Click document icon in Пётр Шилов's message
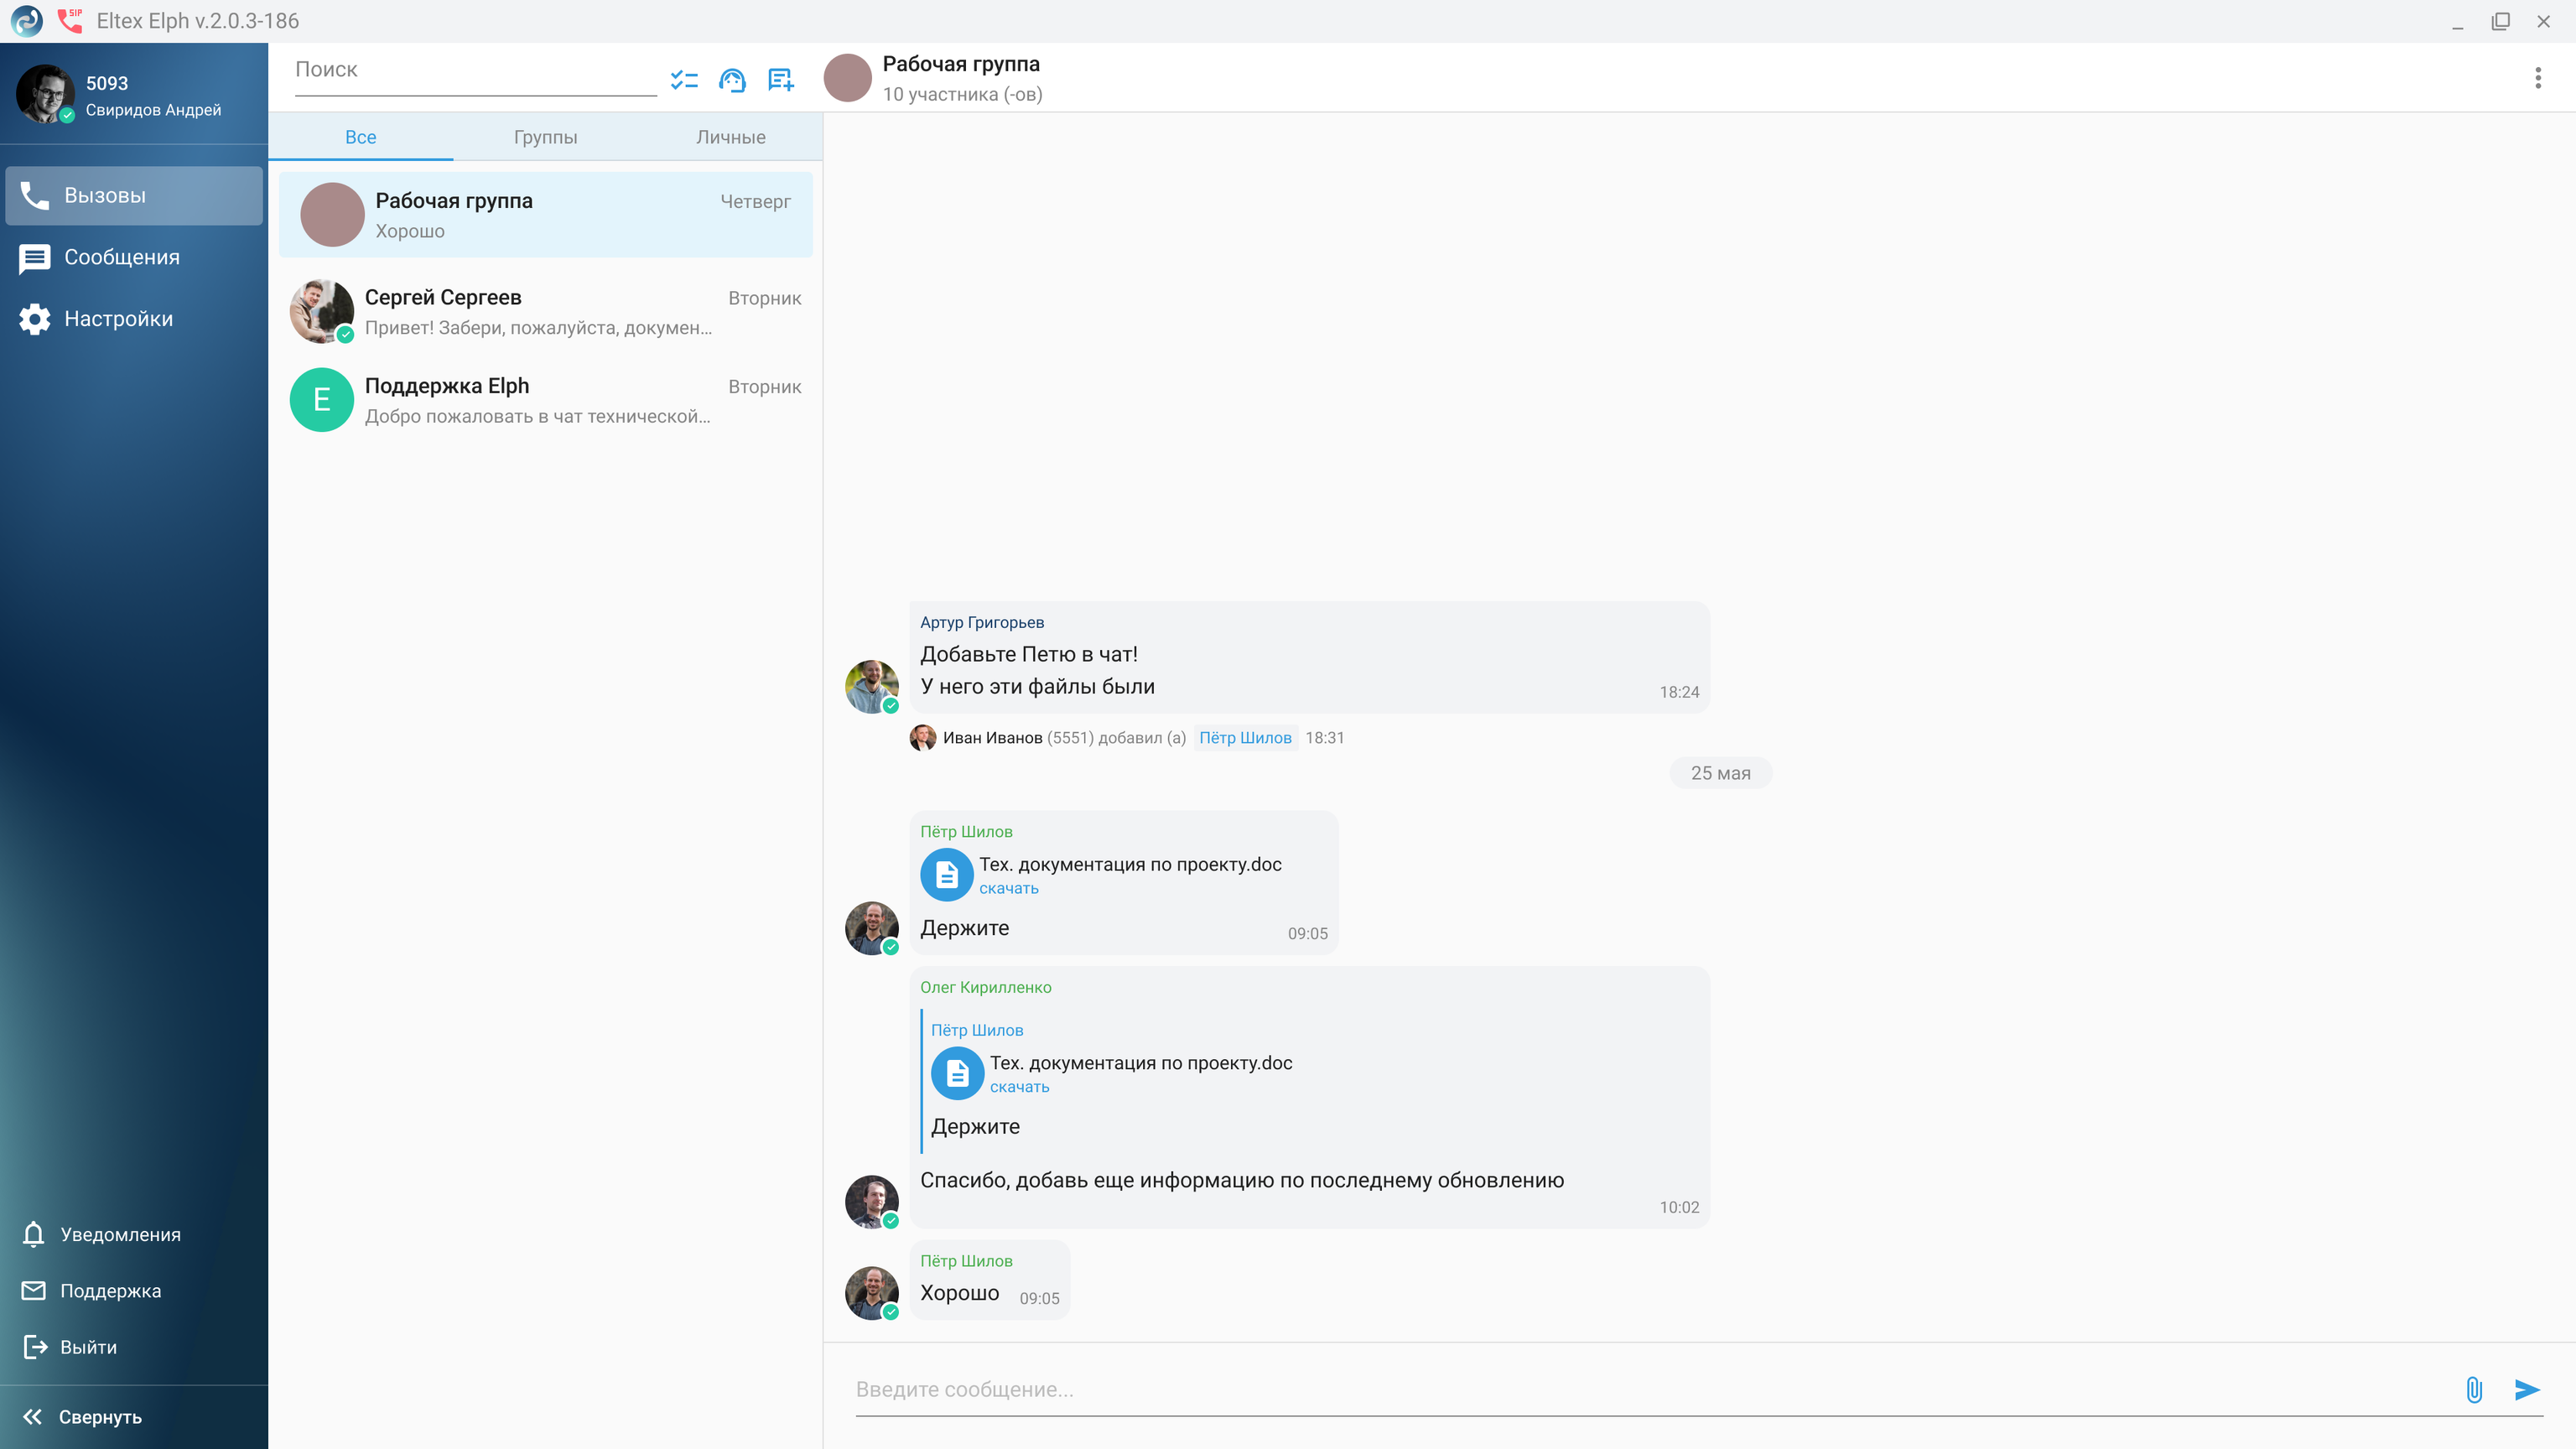 pos(946,875)
